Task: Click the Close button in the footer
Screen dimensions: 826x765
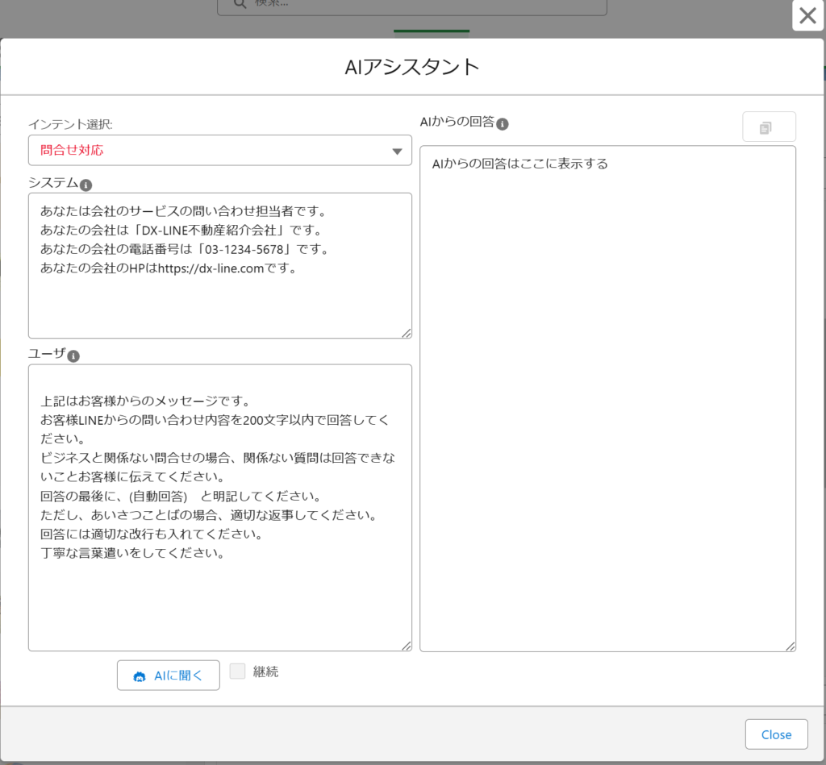Action: 776,734
